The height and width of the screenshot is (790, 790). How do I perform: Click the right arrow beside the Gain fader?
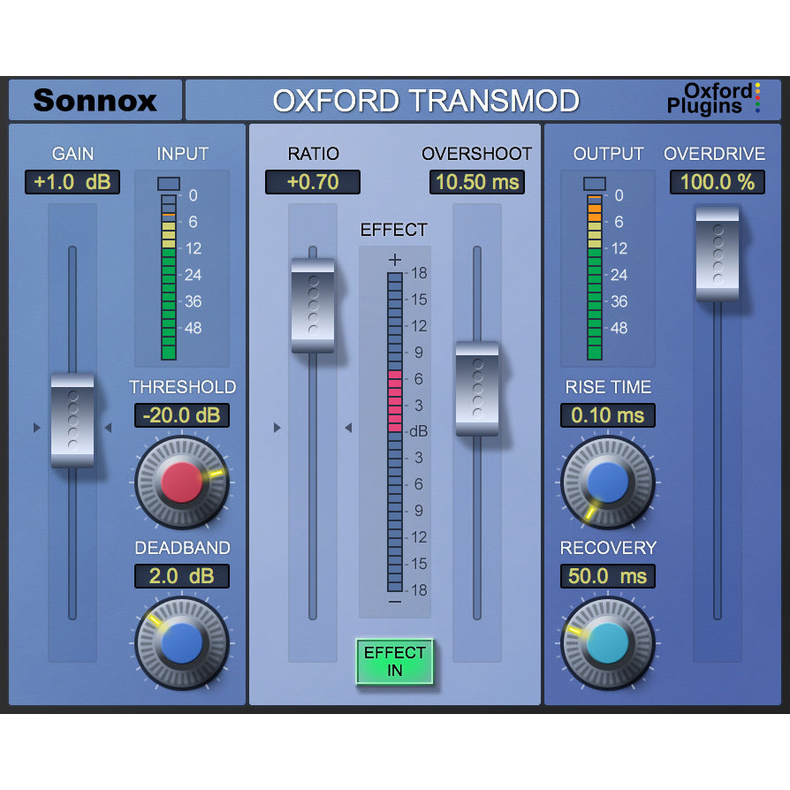point(109,427)
